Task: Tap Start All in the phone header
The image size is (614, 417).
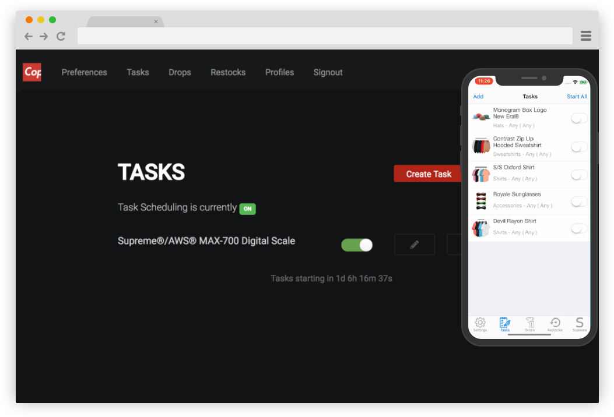Action: pyautogui.click(x=577, y=97)
